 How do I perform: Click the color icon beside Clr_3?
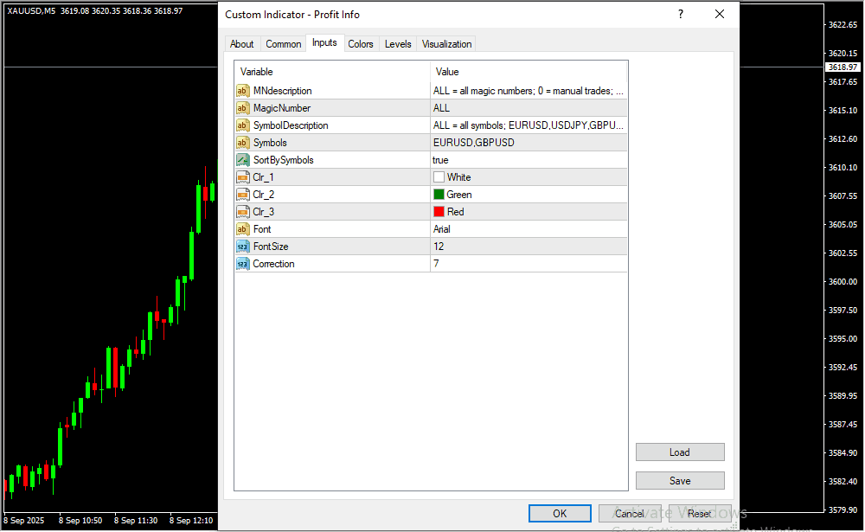(x=243, y=212)
